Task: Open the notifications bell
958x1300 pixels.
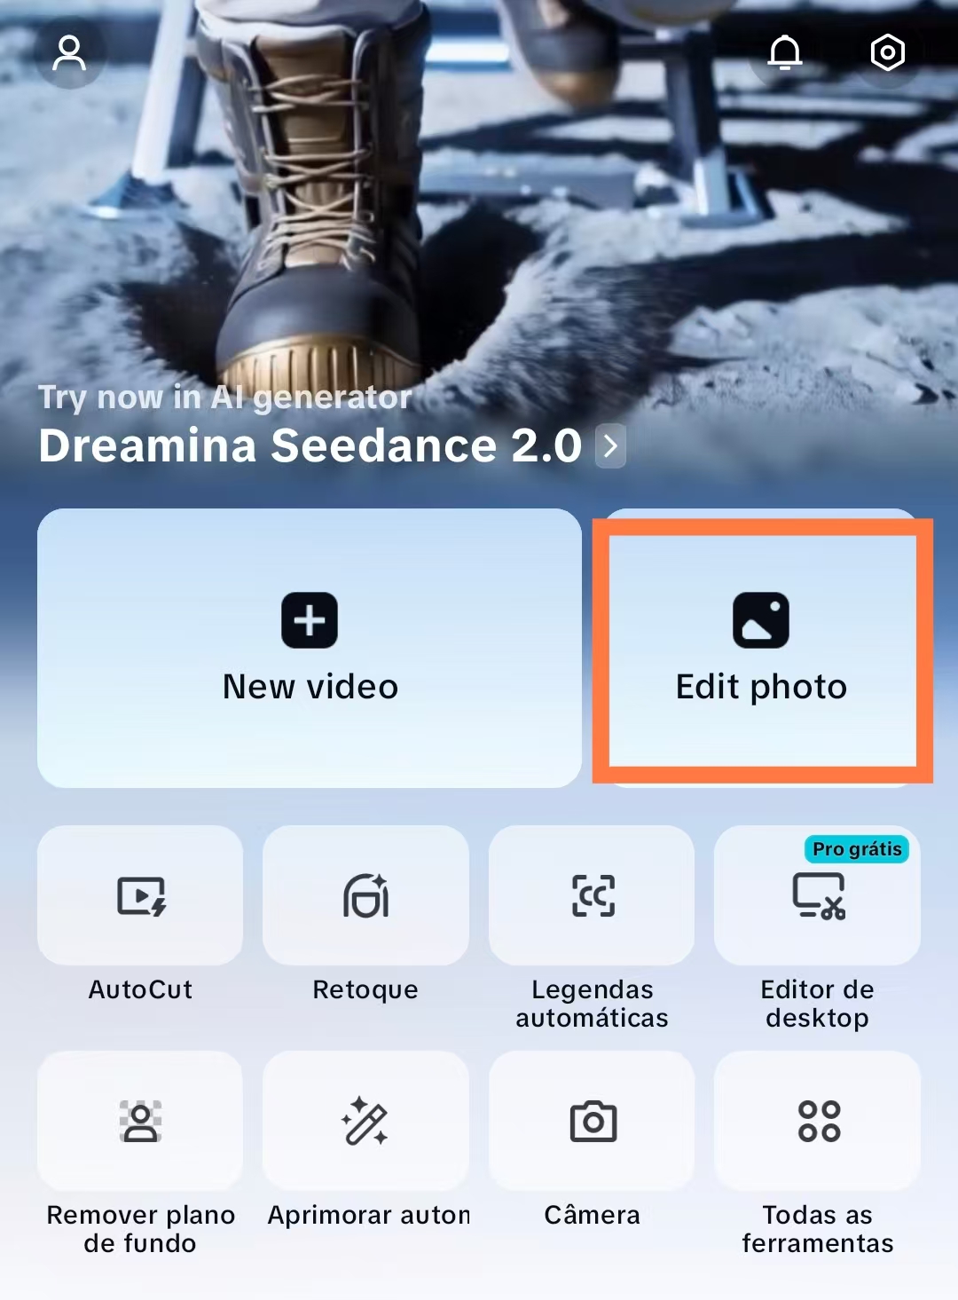Action: (785, 52)
